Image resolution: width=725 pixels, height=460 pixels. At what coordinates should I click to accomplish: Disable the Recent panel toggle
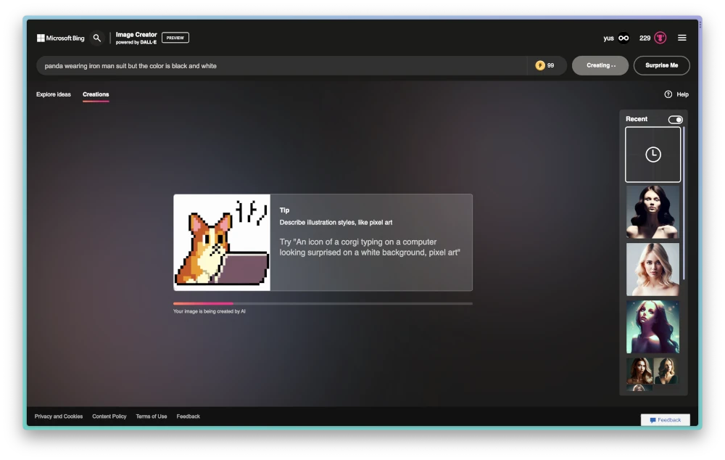point(675,120)
